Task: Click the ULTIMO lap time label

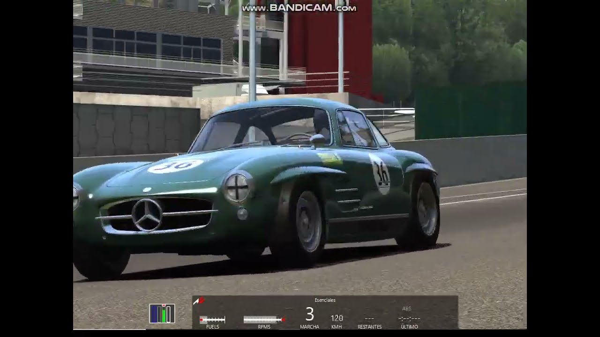Action: (x=409, y=327)
